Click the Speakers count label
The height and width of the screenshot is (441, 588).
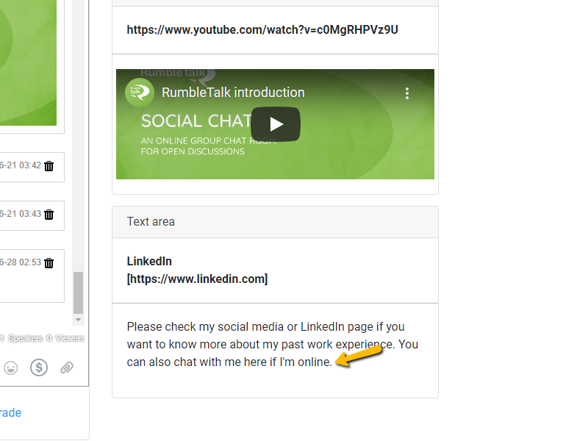click(24, 339)
